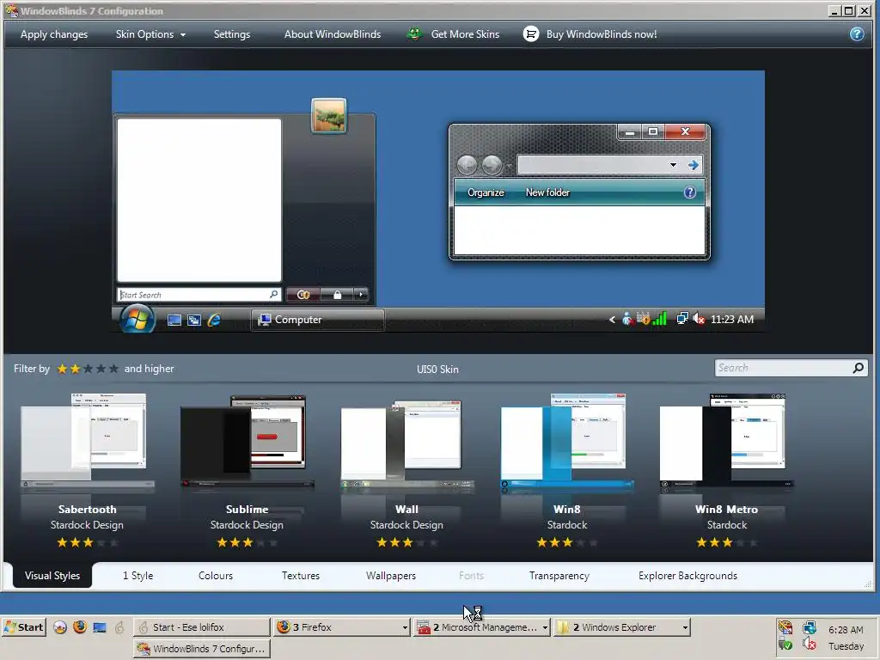Set filter to three stars and higher
This screenshot has height=660, width=880.
[x=89, y=369]
